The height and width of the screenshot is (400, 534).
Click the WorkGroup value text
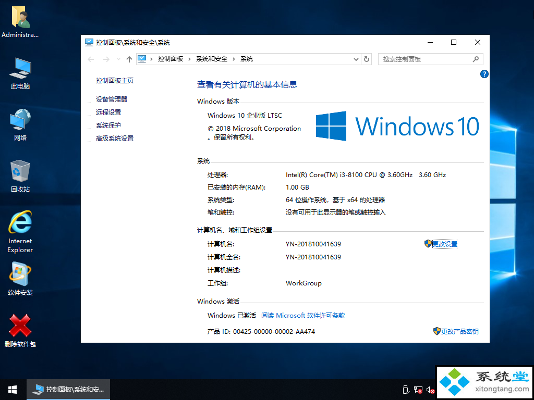point(304,283)
